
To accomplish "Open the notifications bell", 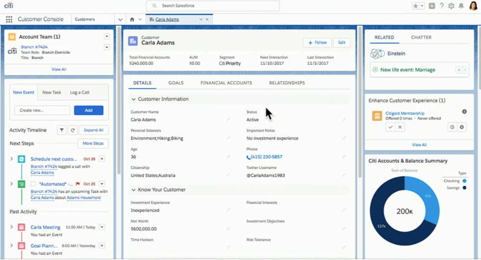I will tap(461, 6).
